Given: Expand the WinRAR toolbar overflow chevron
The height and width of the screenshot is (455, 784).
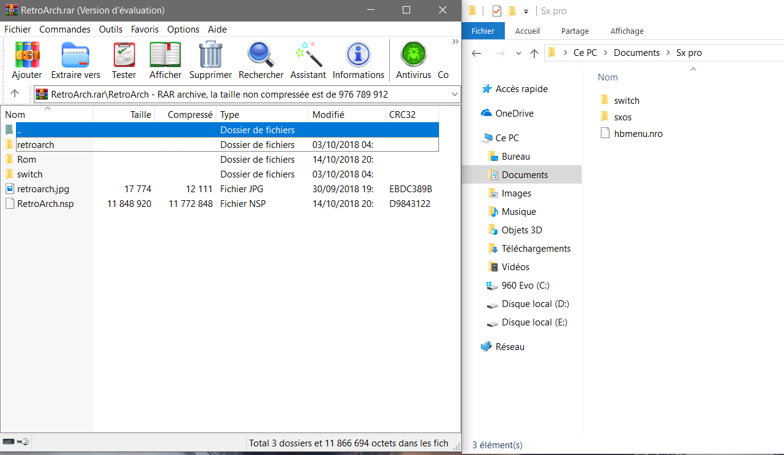Looking at the screenshot, I should [x=456, y=42].
